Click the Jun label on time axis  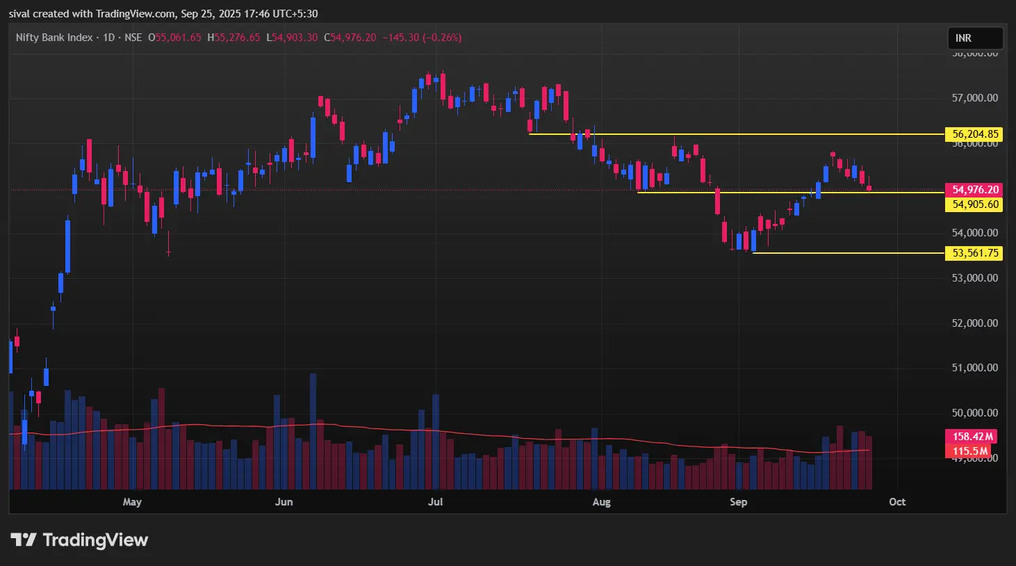tap(284, 502)
